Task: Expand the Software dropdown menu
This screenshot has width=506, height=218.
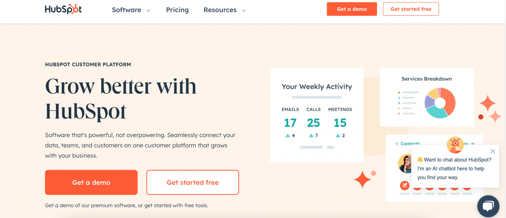Action: click(x=131, y=10)
